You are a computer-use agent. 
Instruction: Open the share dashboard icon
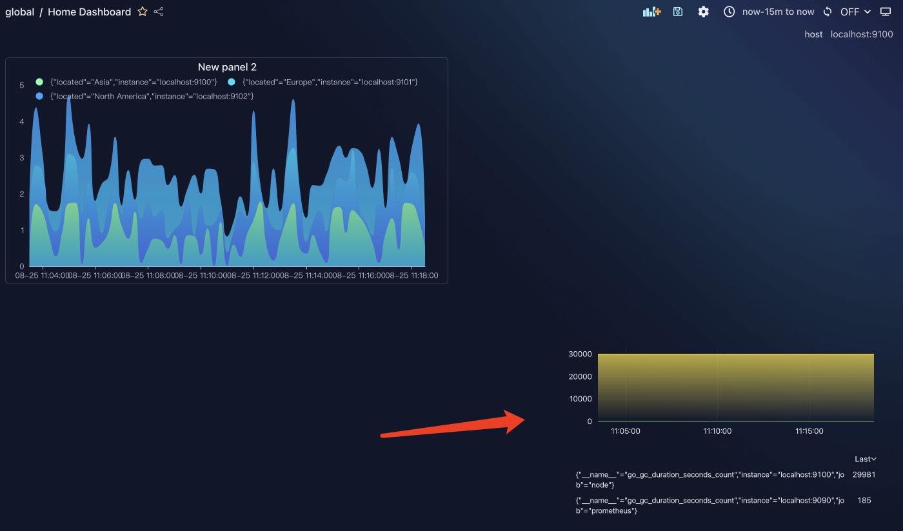(x=159, y=12)
